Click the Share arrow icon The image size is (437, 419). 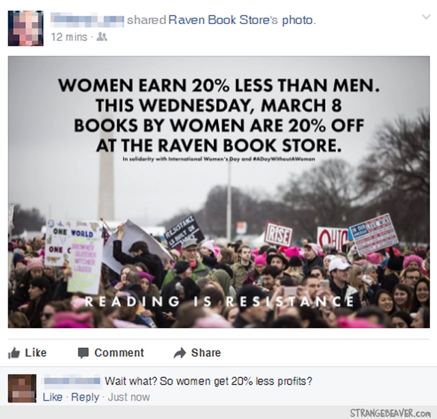(180, 353)
